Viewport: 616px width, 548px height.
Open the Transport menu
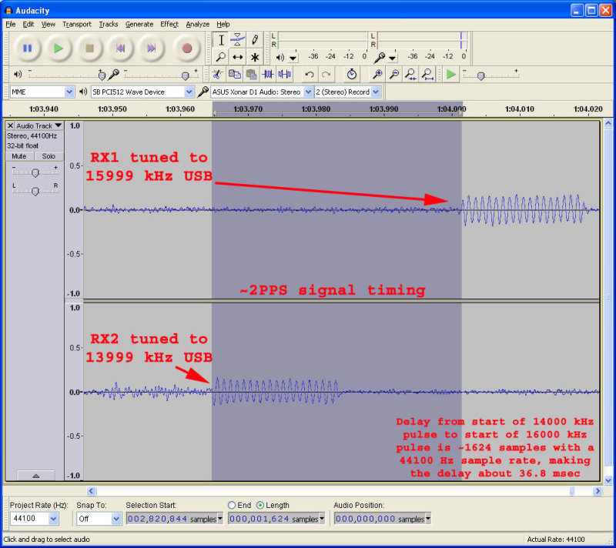(76, 25)
